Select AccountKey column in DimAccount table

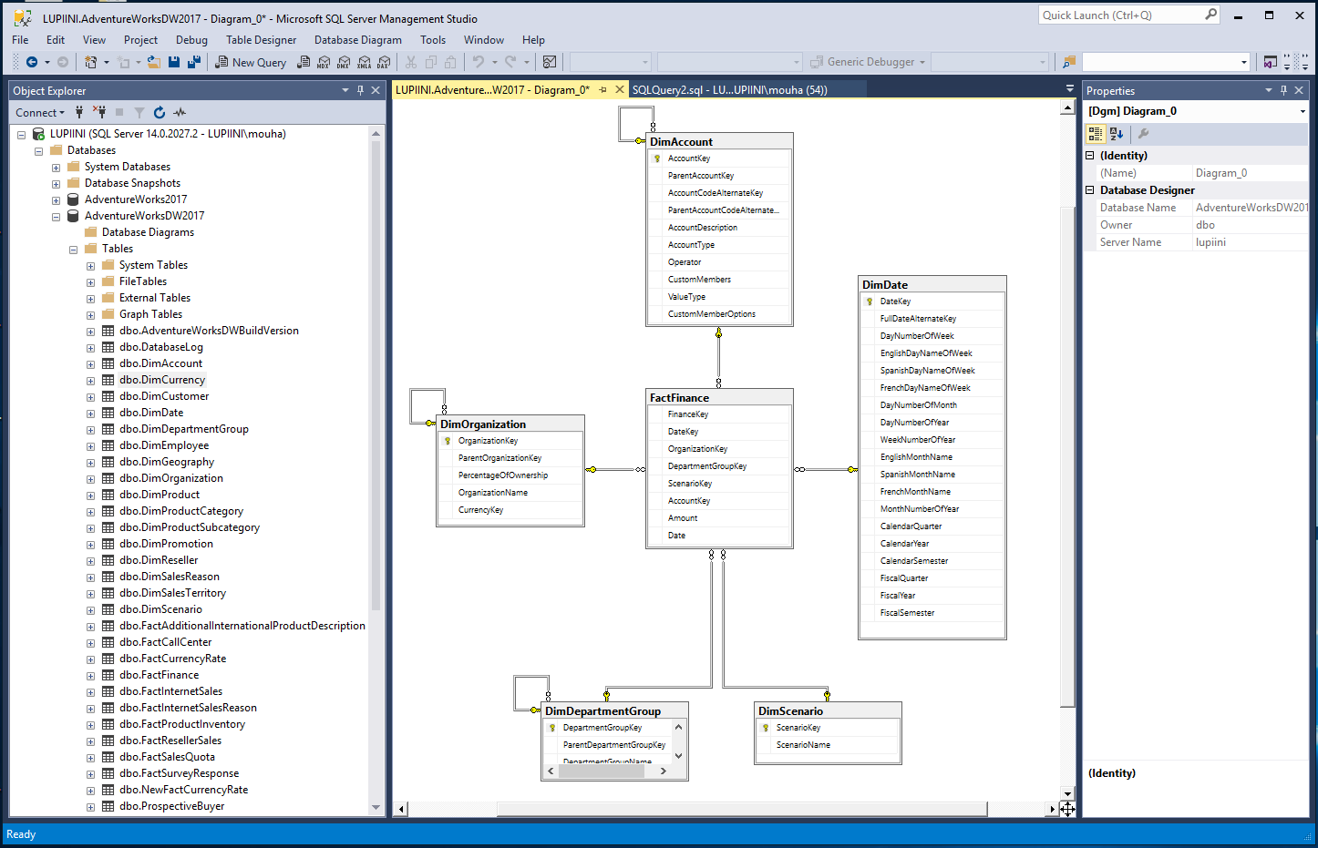click(719, 158)
